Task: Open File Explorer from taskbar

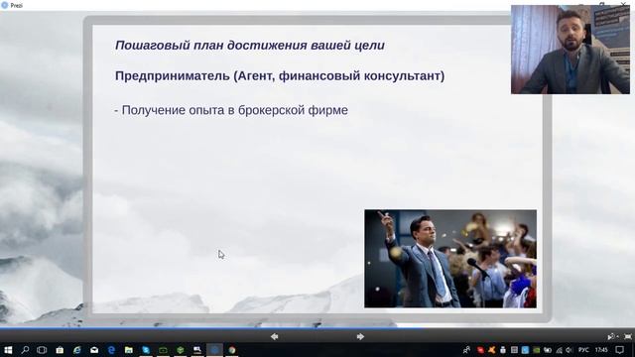Action: 129,350
